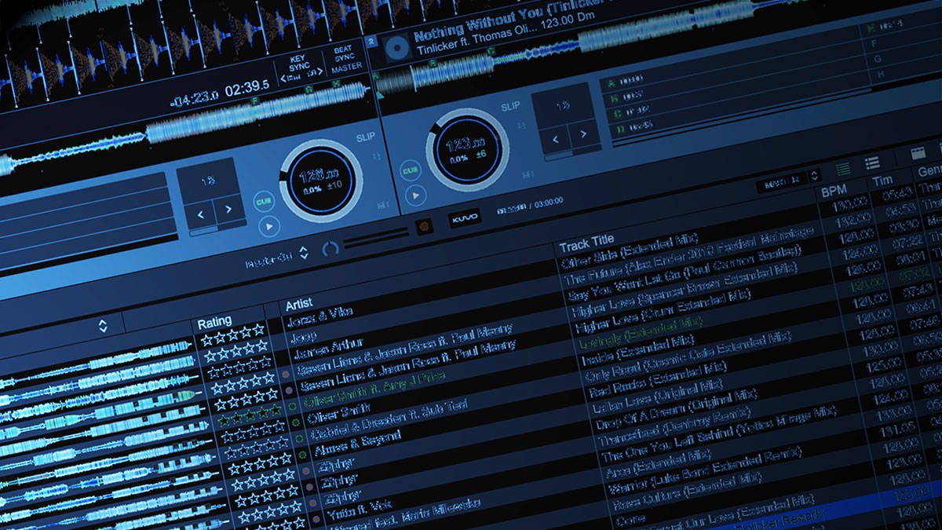
Task: Open the dropdown above the waveform preview column
Action: pos(102,325)
